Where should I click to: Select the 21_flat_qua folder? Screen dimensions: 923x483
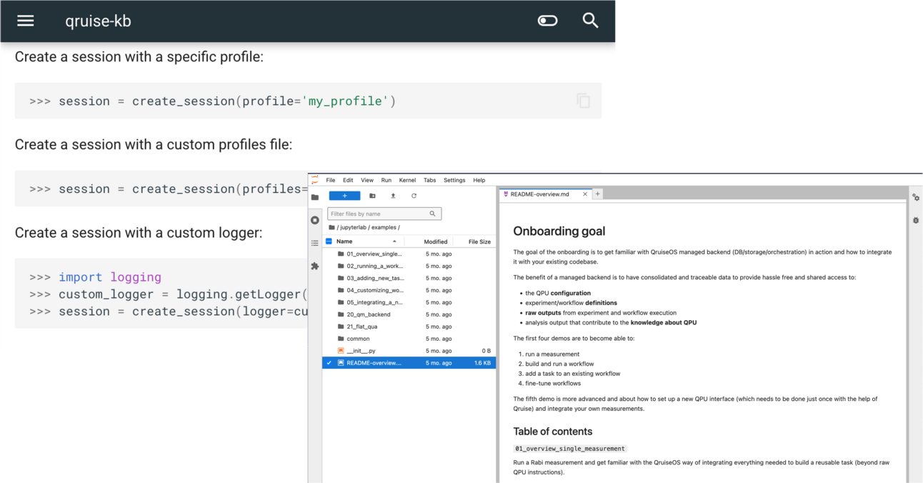click(x=409, y=327)
